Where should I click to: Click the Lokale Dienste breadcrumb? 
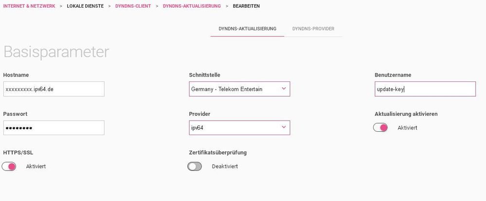tap(85, 6)
